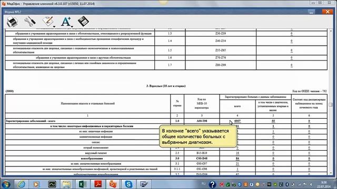The image size is (337, 189).
Task: Click the section heading "3. Взрослые (18 лет и старше)"
Action: (166, 86)
